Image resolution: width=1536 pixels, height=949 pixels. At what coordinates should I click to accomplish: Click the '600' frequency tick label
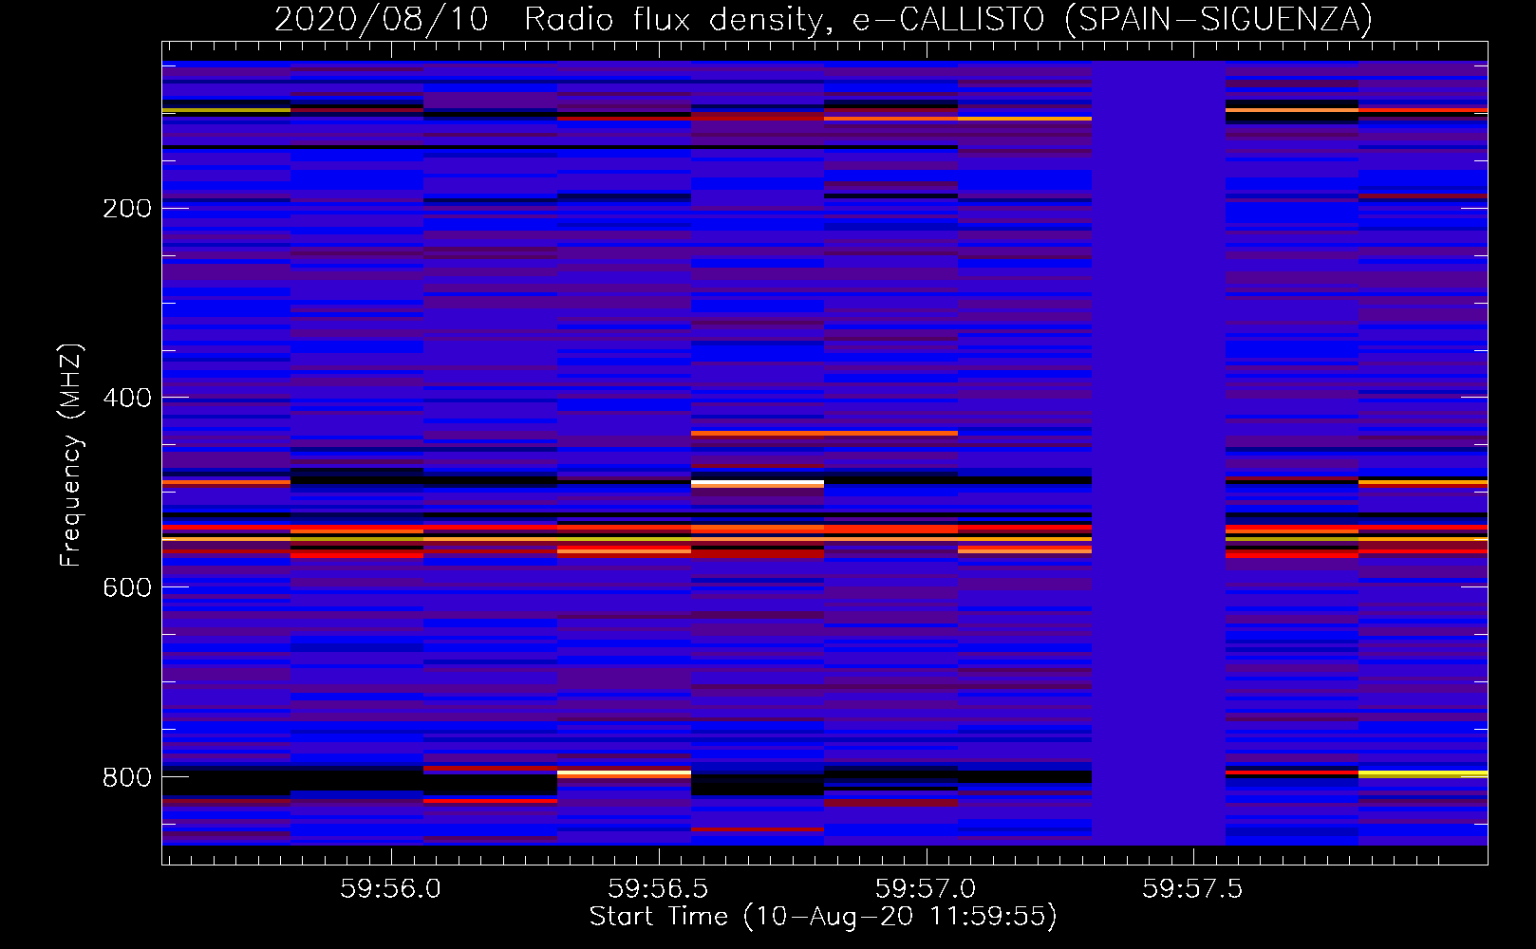click(127, 587)
